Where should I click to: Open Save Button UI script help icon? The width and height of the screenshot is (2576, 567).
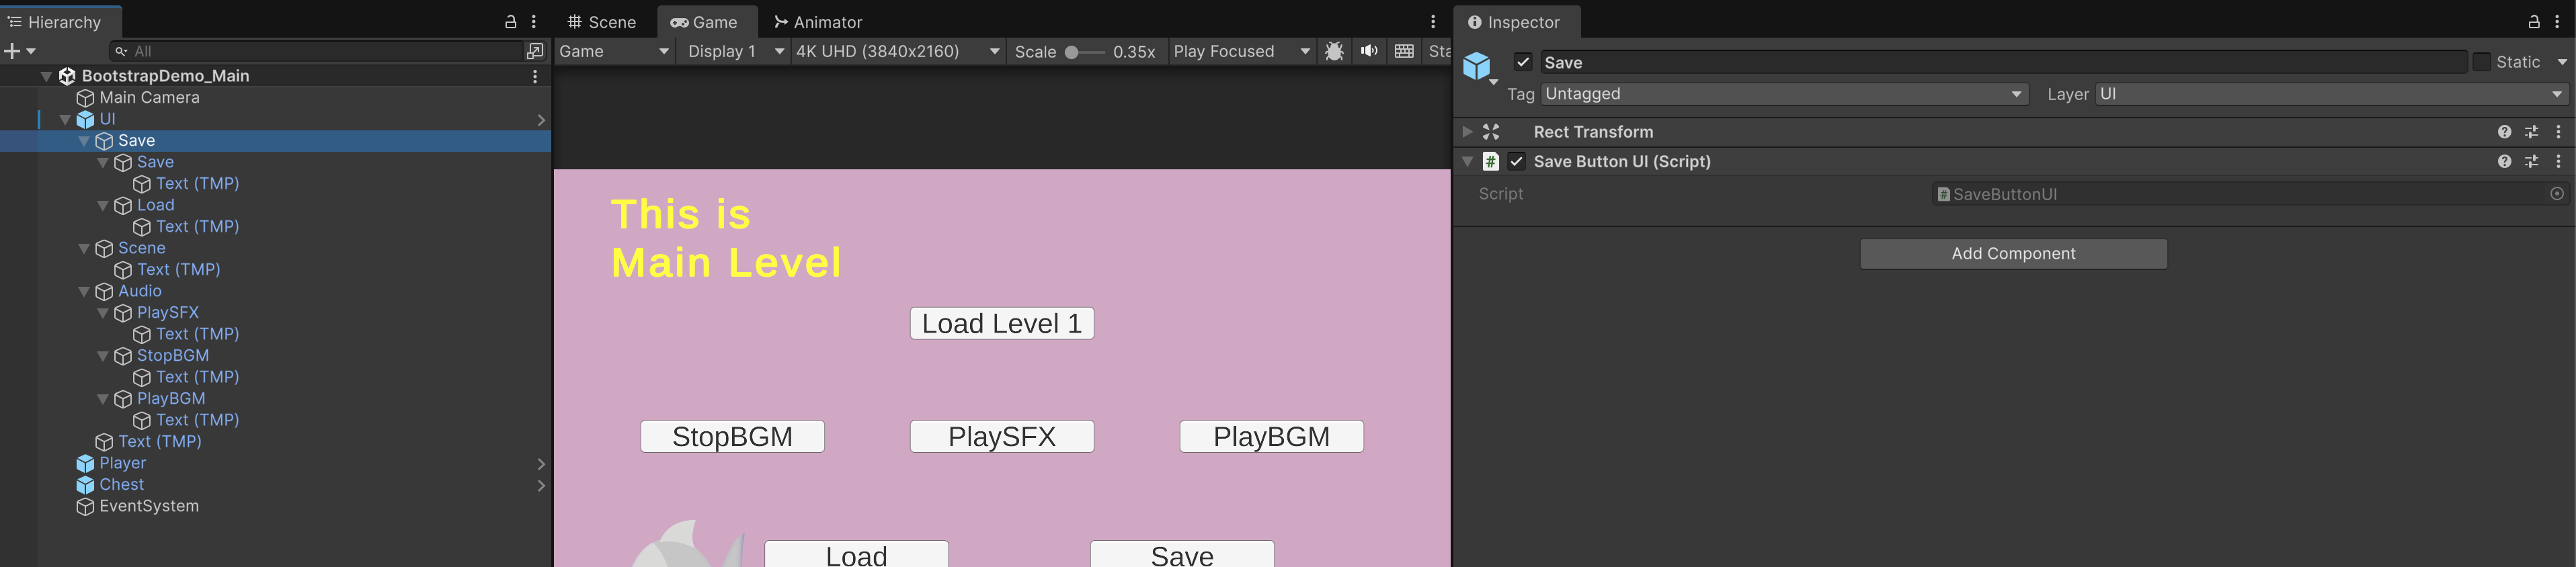click(2503, 162)
